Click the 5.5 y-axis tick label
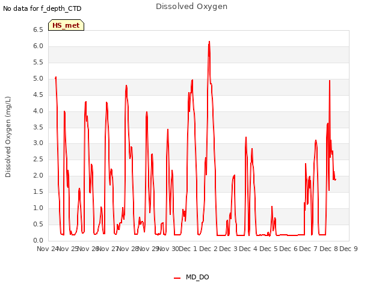The height and width of the screenshot is (289, 385). coord(38,63)
